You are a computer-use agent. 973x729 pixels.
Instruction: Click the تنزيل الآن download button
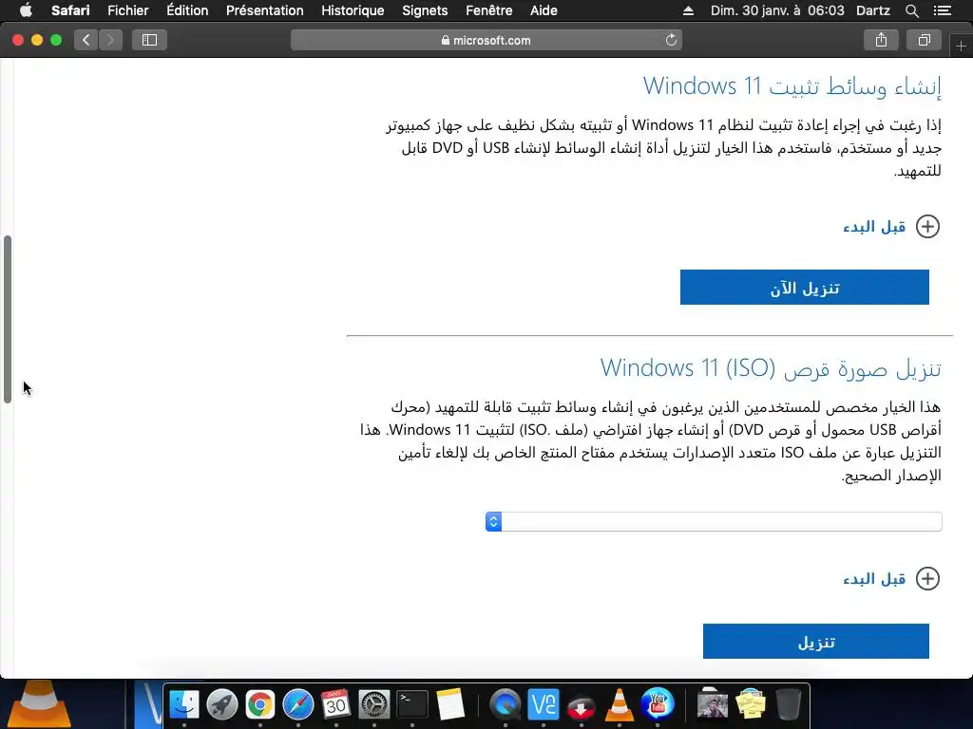(804, 287)
